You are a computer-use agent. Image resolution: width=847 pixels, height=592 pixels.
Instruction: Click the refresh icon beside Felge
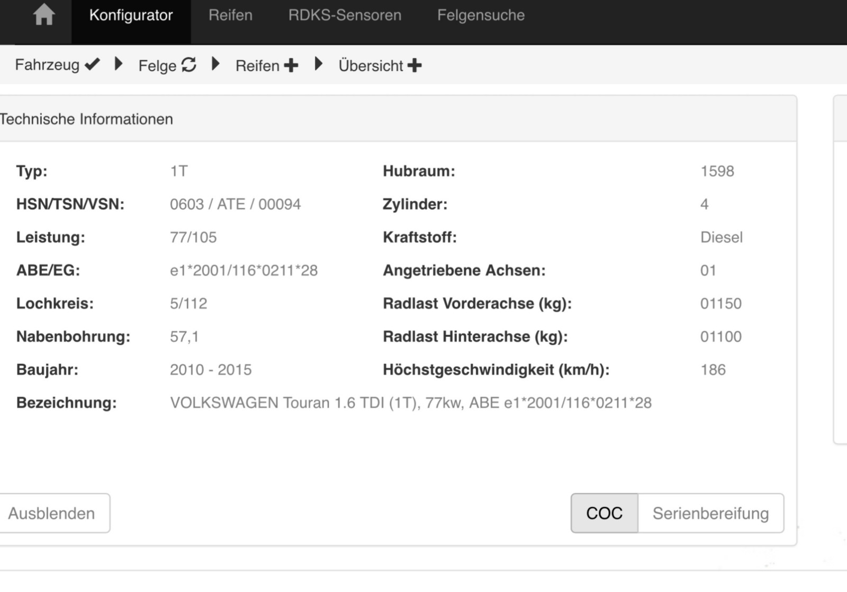[188, 65]
